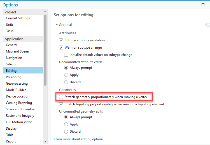This screenshot has height=145, width=210.
Task: Enable stretch geometry proportionately checkbox
Action: point(61,97)
